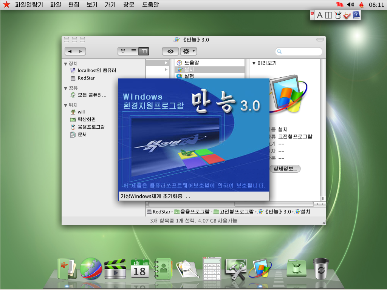This screenshot has height=290, width=387.
Task: Open the calendar app showing 18
Action: tap(139, 268)
